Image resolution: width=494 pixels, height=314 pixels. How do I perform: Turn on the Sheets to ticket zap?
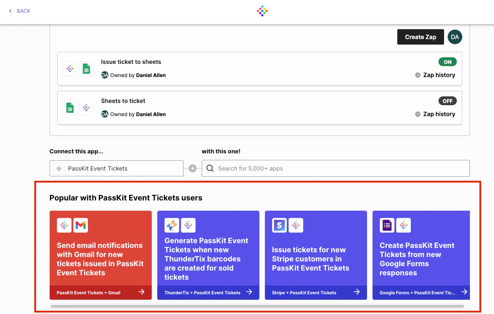pos(447,101)
